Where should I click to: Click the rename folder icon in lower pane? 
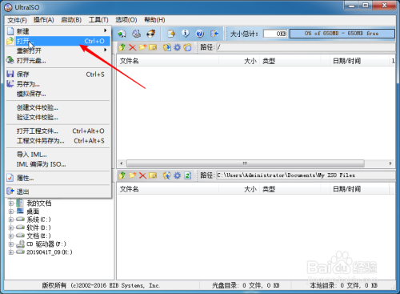point(153,175)
